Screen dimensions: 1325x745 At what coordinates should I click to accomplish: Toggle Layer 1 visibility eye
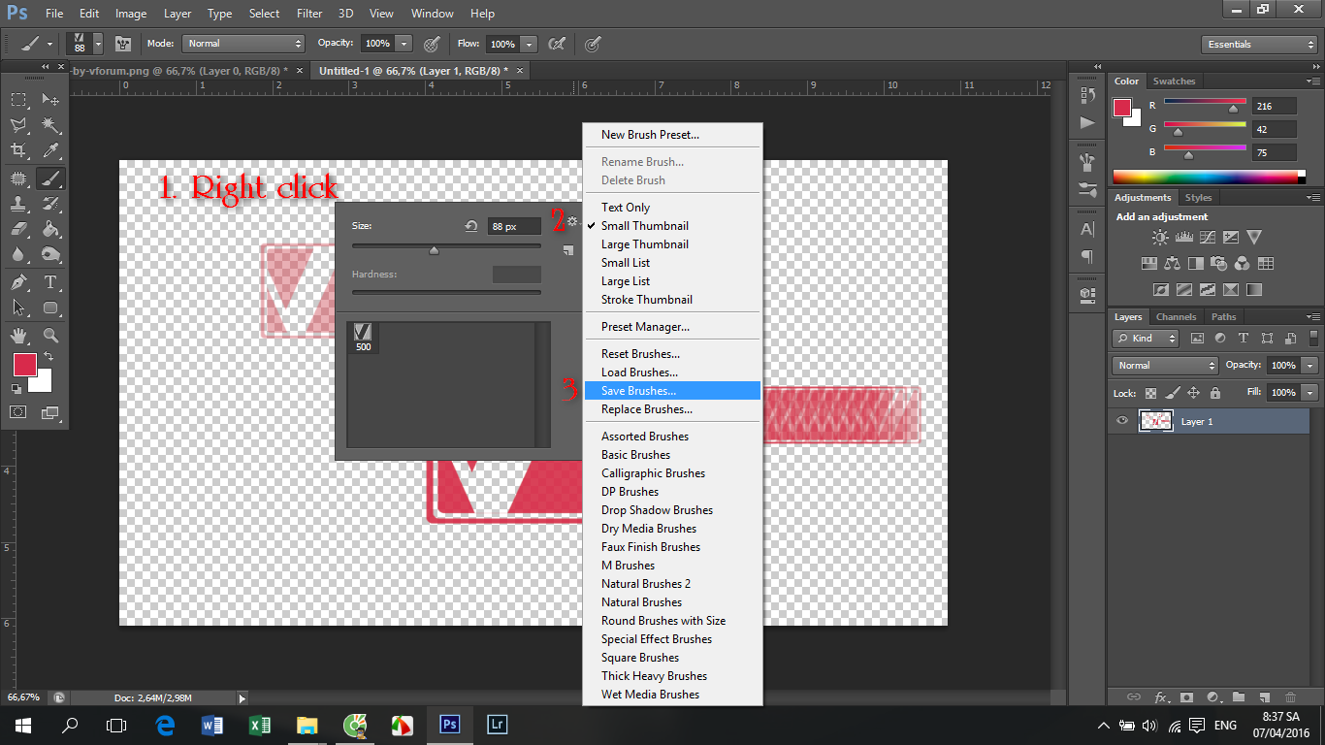(x=1122, y=421)
